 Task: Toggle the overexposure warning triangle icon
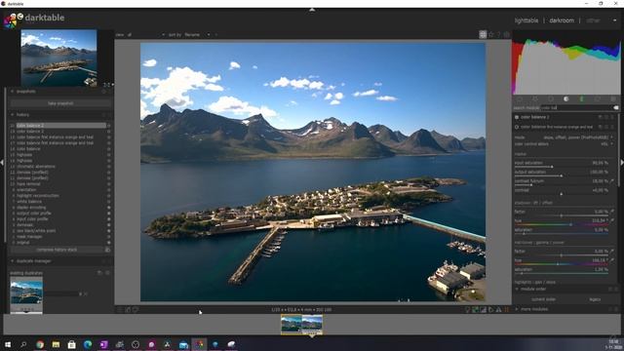coord(498,309)
